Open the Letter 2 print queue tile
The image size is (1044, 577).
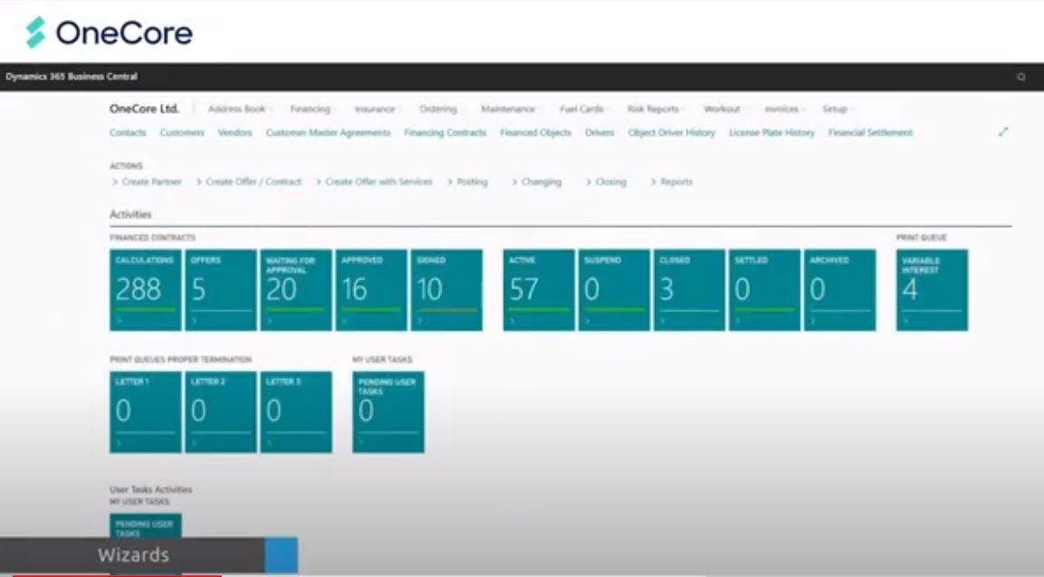[221, 412]
